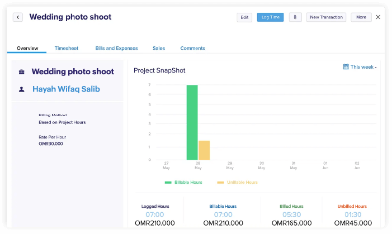Click the 28 May axis label
This screenshot has height=234, width=392.
(x=198, y=165)
